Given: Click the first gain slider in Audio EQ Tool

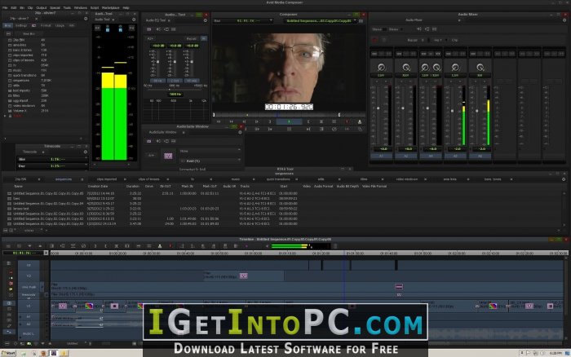Looking at the screenshot, I should pyautogui.click(x=157, y=62).
